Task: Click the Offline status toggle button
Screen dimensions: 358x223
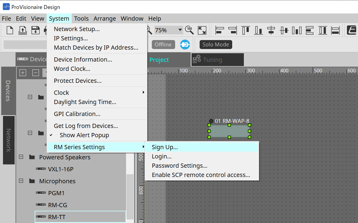Action: pyautogui.click(x=163, y=45)
